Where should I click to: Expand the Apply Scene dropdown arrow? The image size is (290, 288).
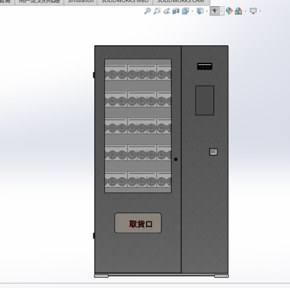(246, 11)
